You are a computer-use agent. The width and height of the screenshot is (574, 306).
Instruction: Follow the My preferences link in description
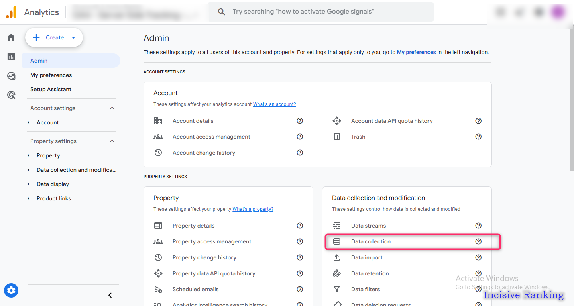click(416, 52)
